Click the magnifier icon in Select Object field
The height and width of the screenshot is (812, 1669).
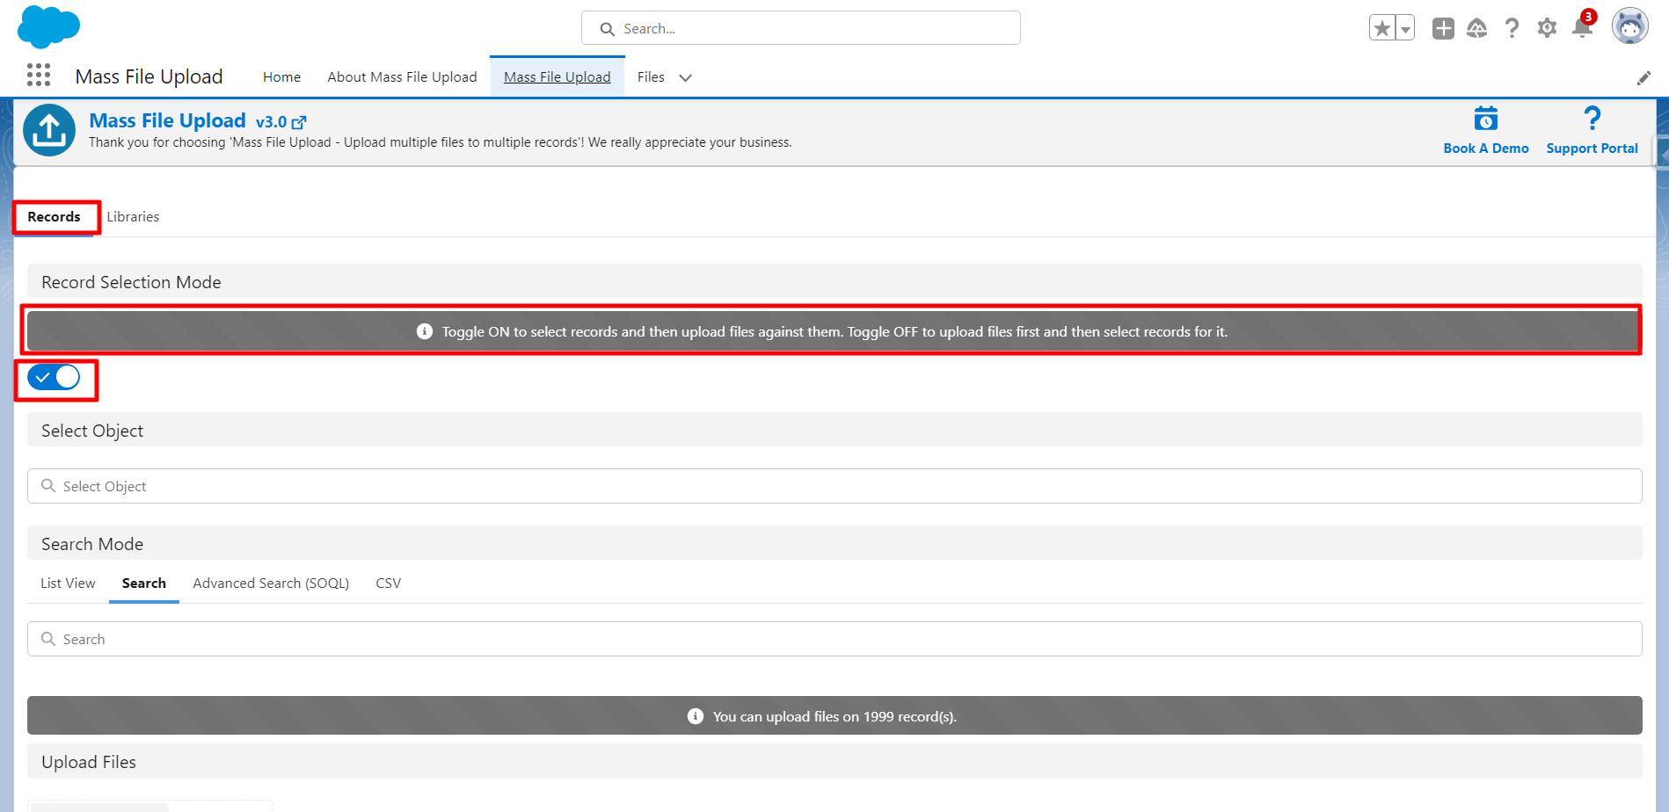coord(48,486)
